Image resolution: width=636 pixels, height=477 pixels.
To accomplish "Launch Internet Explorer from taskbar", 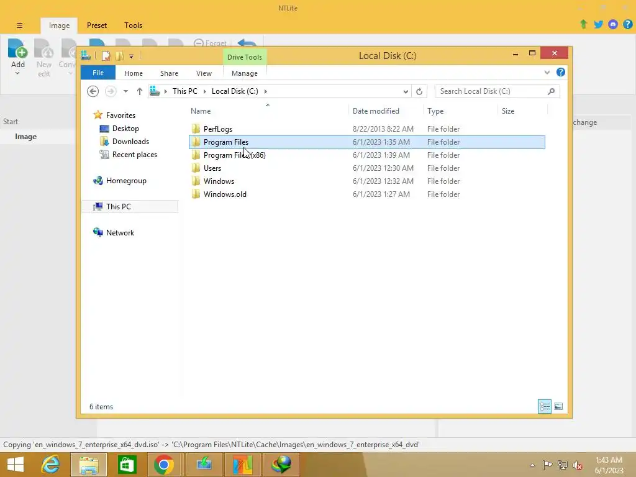I will [51, 465].
